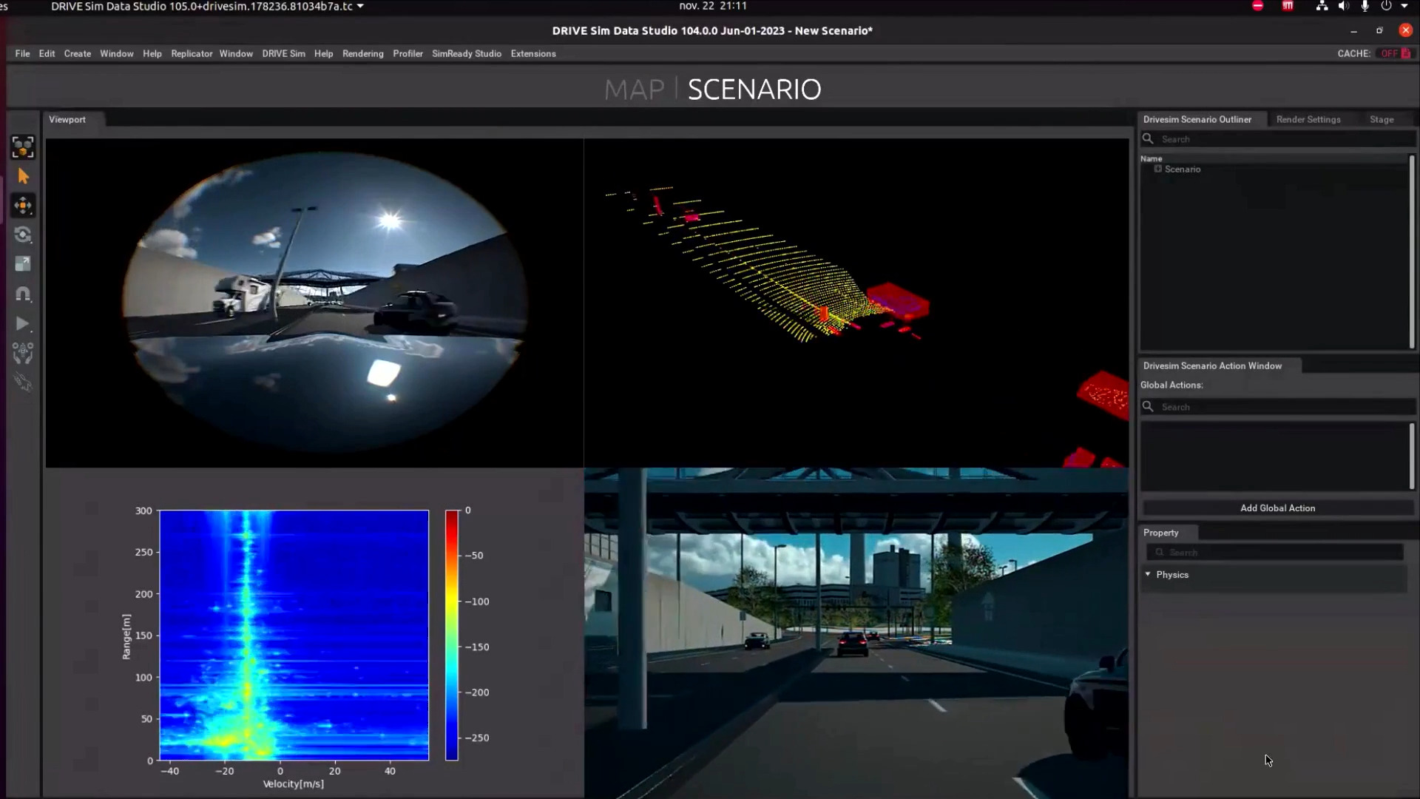The image size is (1420, 799).
Task: Switch to the SCENARIO mode
Action: [x=754, y=90]
